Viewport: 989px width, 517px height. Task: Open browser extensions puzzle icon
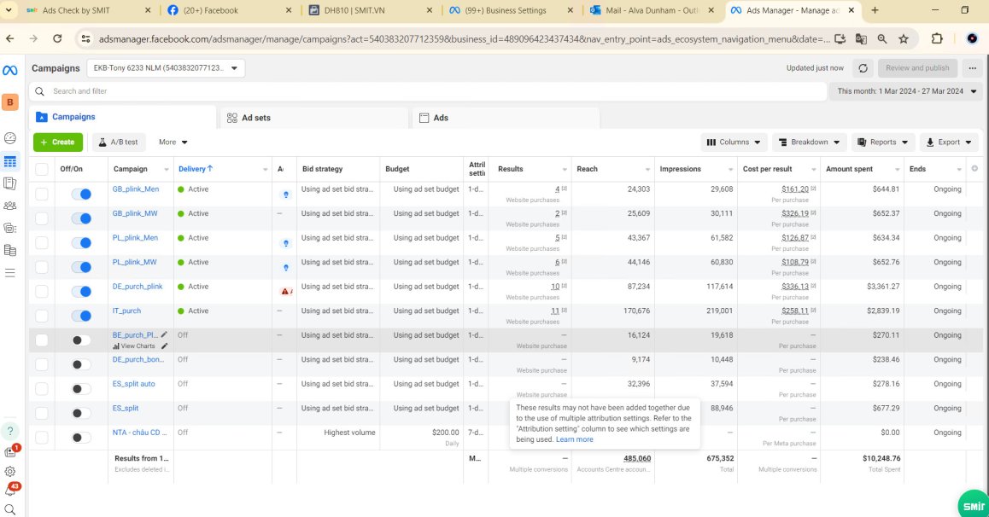(x=937, y=38)
